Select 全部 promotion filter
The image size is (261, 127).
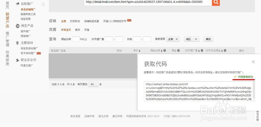63,21
